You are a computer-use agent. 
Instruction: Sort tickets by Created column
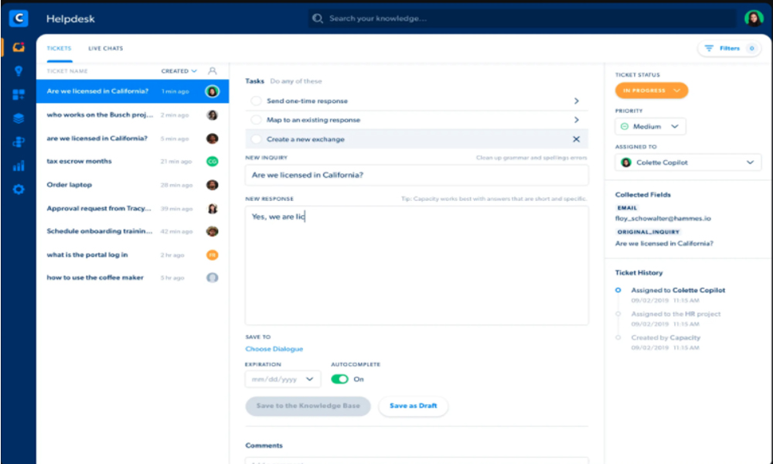[179, 71]
